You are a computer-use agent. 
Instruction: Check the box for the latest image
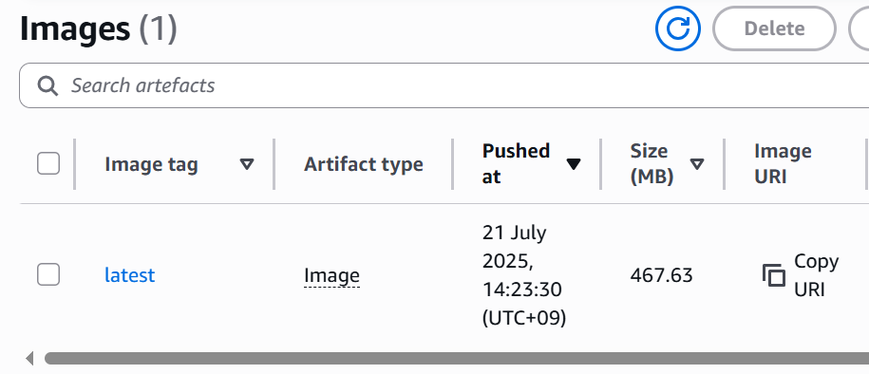tap(48, 275)
